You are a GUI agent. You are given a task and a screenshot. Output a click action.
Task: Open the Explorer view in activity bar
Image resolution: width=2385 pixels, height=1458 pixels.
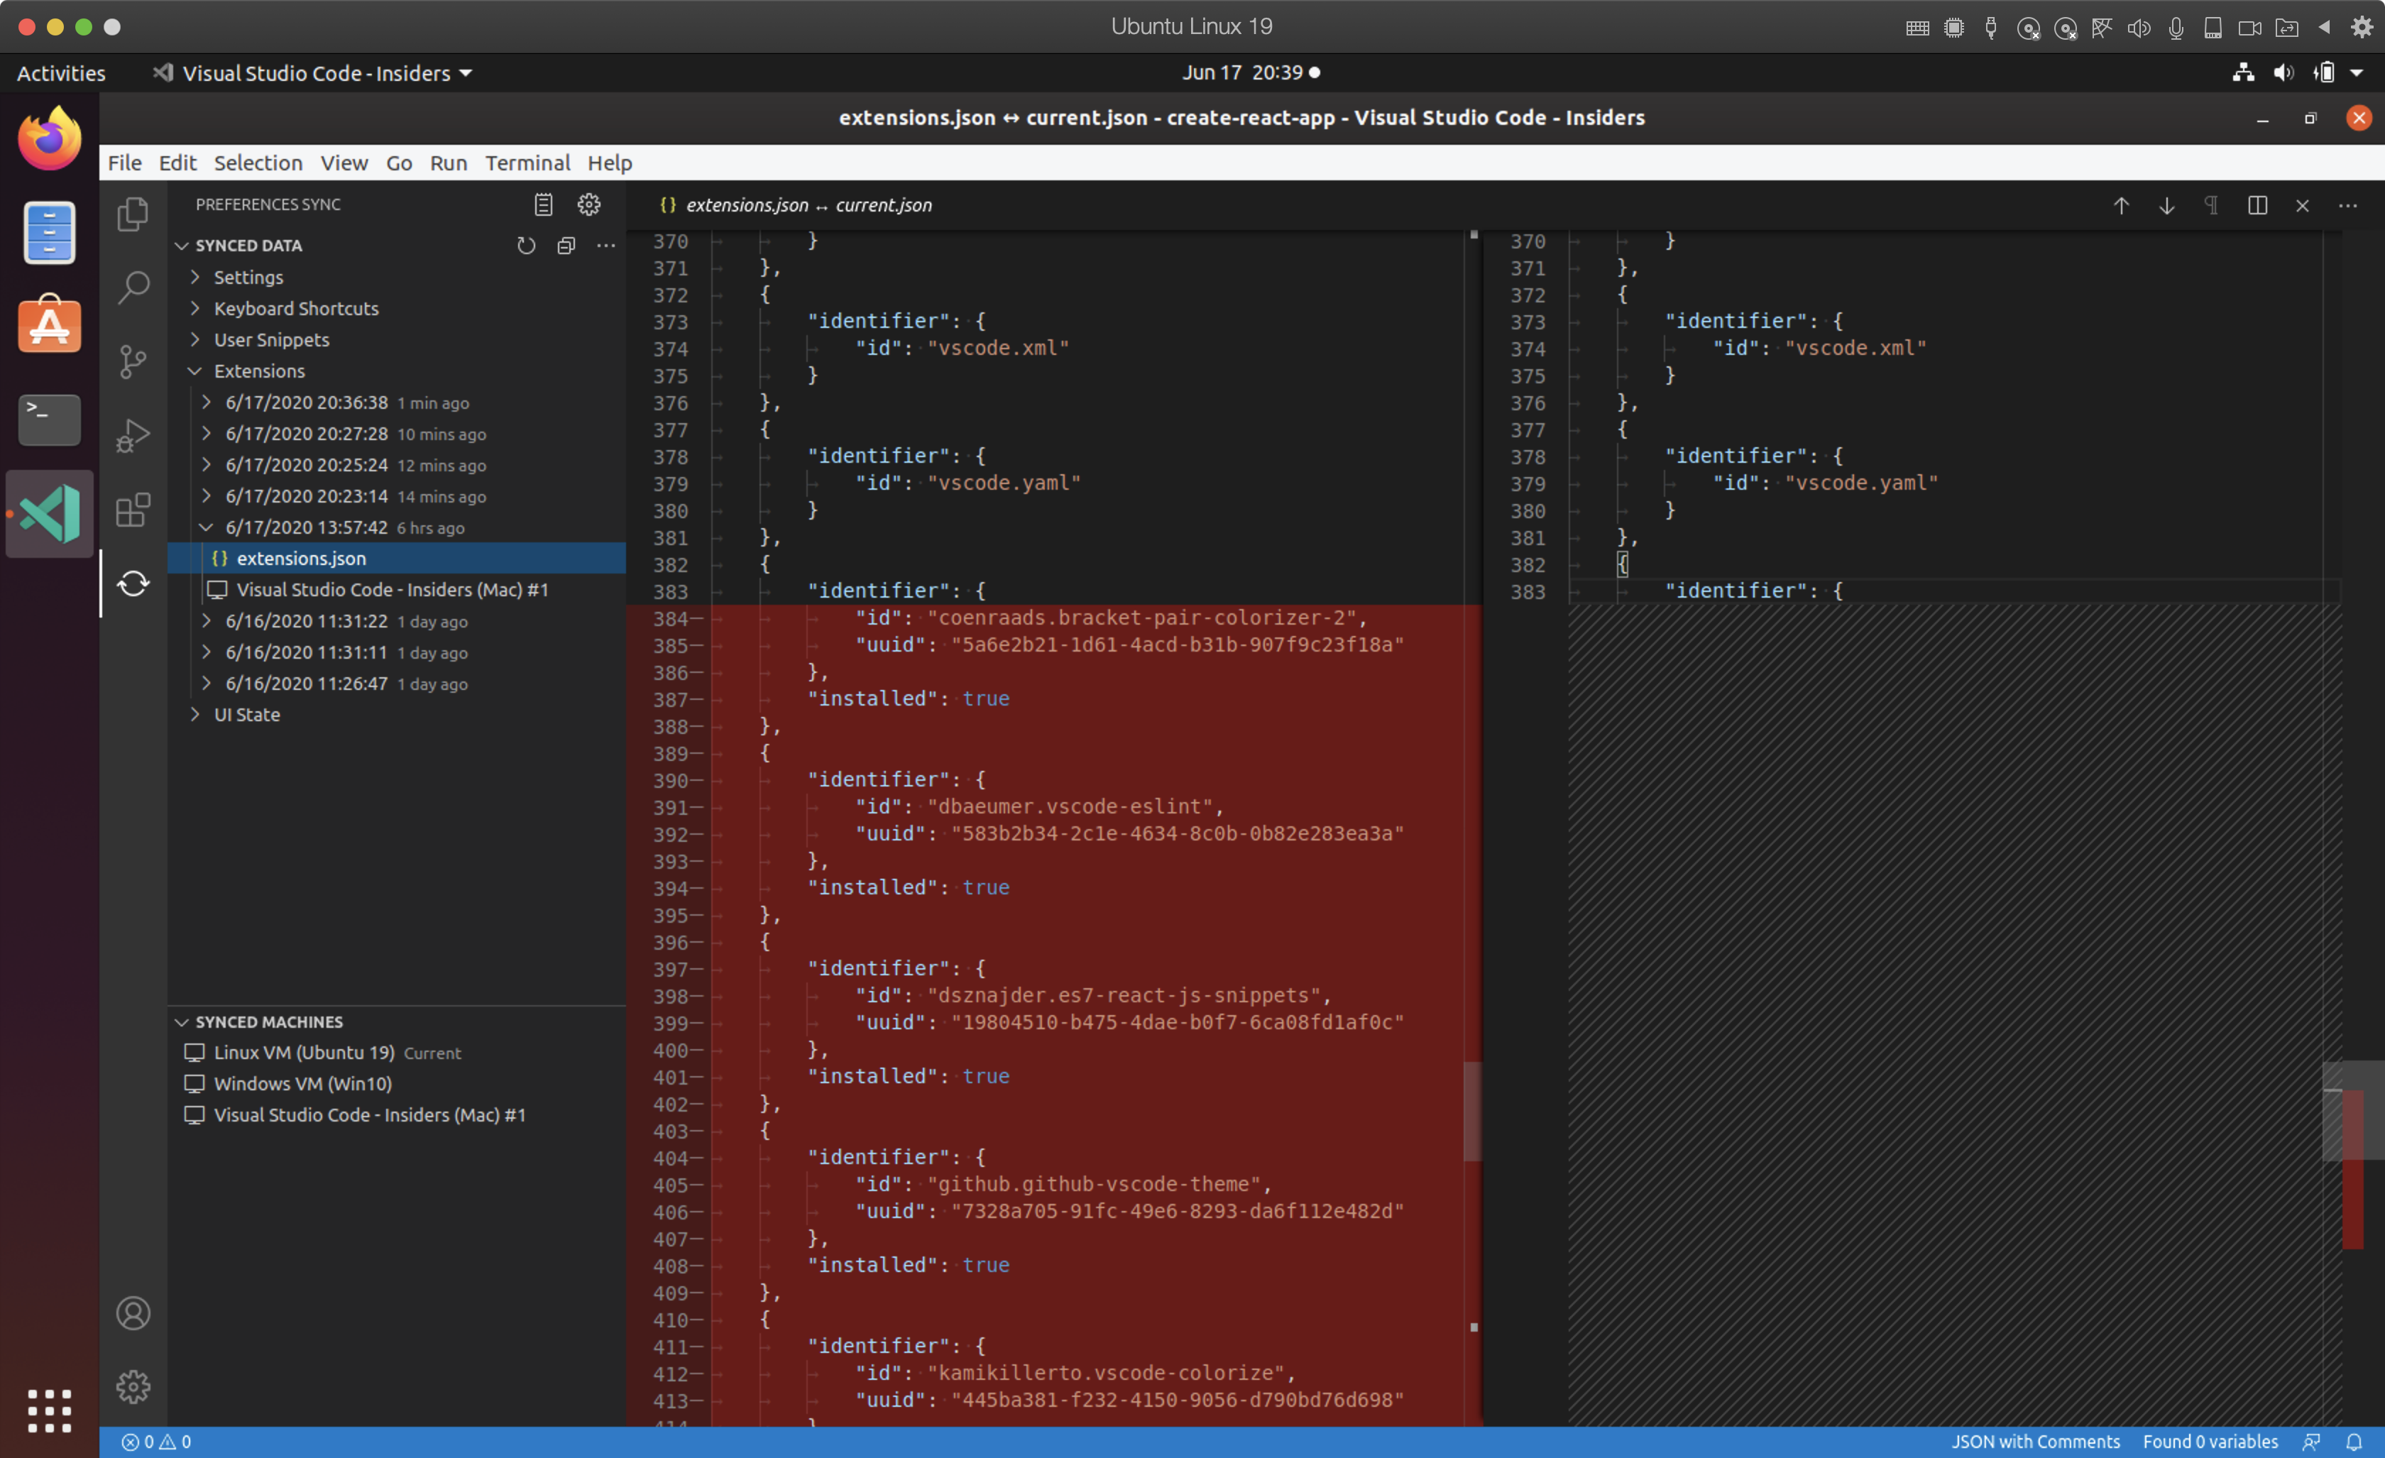[x=133, y=214]
